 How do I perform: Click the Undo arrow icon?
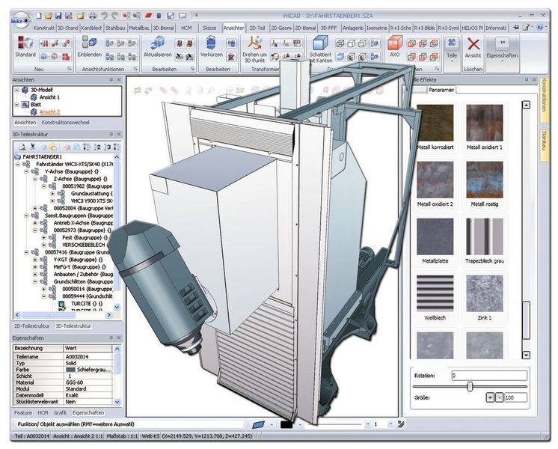pyautogui.click(x=104, y=16)
